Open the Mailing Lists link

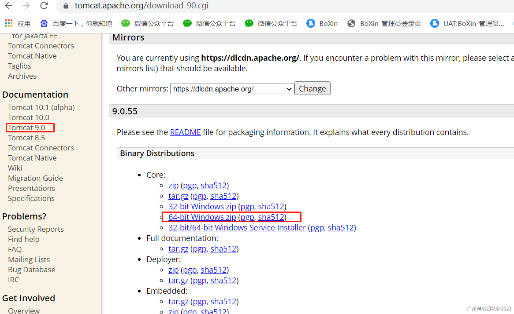pyautogui.click(x=29, y=260)
